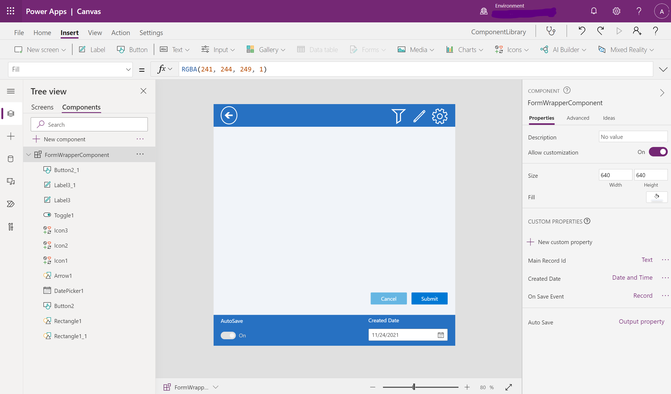Click the DatePicker1 icon in tree view
This screenshot has width=671, height=394.
click(x=47, y=290)
